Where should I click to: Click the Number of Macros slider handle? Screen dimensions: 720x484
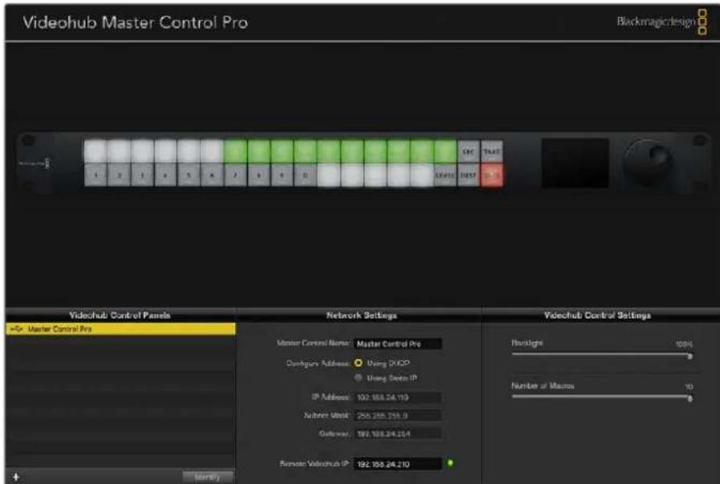690,399
